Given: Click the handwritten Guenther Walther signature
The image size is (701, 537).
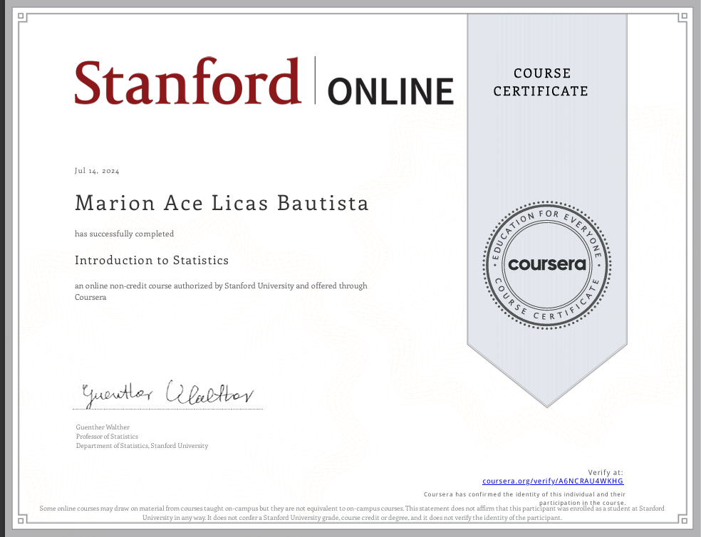Looking at the screenshot, I should pyautogui.click(x=168, y=394).
